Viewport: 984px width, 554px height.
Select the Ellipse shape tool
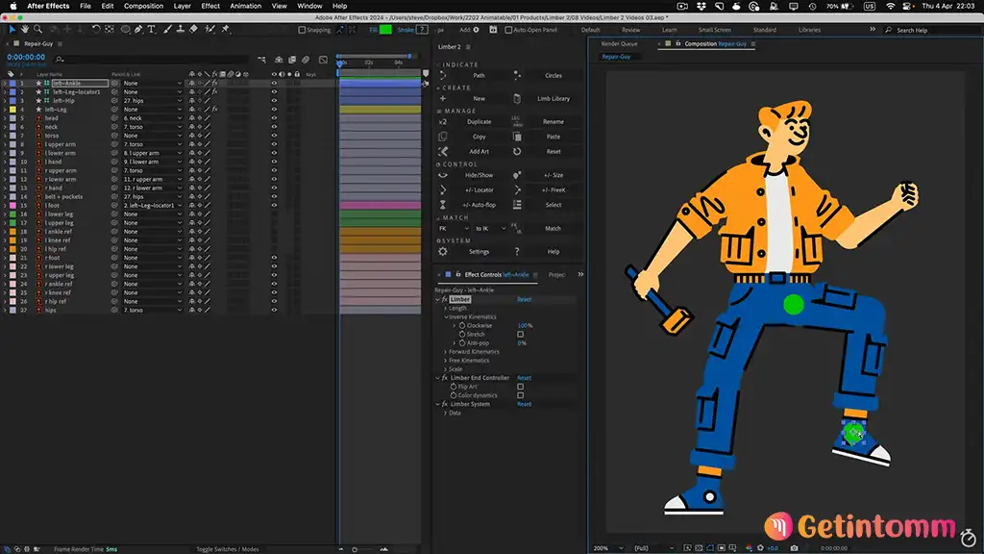pos(126,30)
